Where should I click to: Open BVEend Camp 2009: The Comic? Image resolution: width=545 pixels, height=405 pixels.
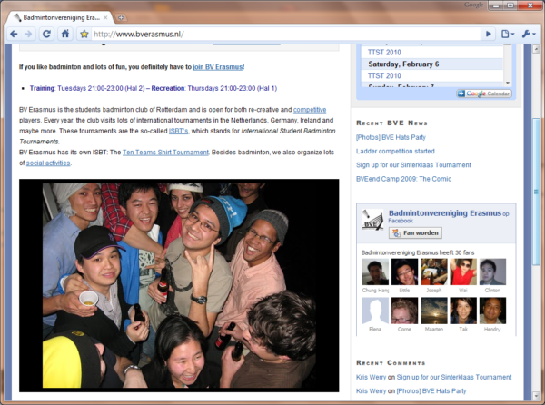403,179
